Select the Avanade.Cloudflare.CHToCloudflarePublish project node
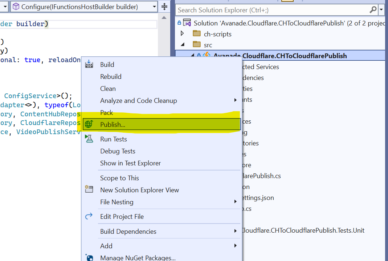Screen dimensions: 388x261 280,56
